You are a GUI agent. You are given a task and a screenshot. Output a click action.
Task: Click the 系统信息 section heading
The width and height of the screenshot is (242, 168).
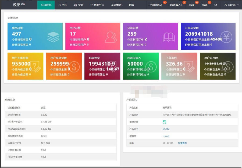[x=10, y=100]
